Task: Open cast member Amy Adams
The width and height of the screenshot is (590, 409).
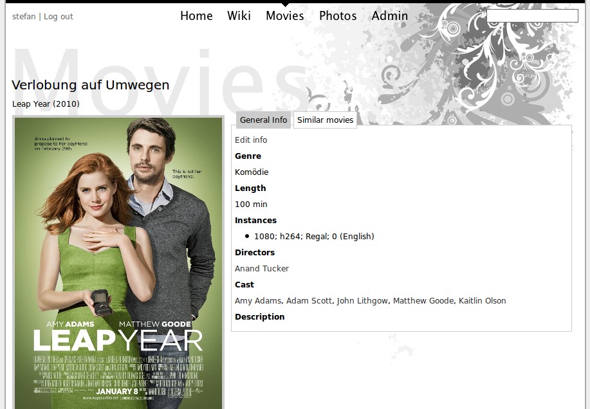Action: (x=258, y=301)
